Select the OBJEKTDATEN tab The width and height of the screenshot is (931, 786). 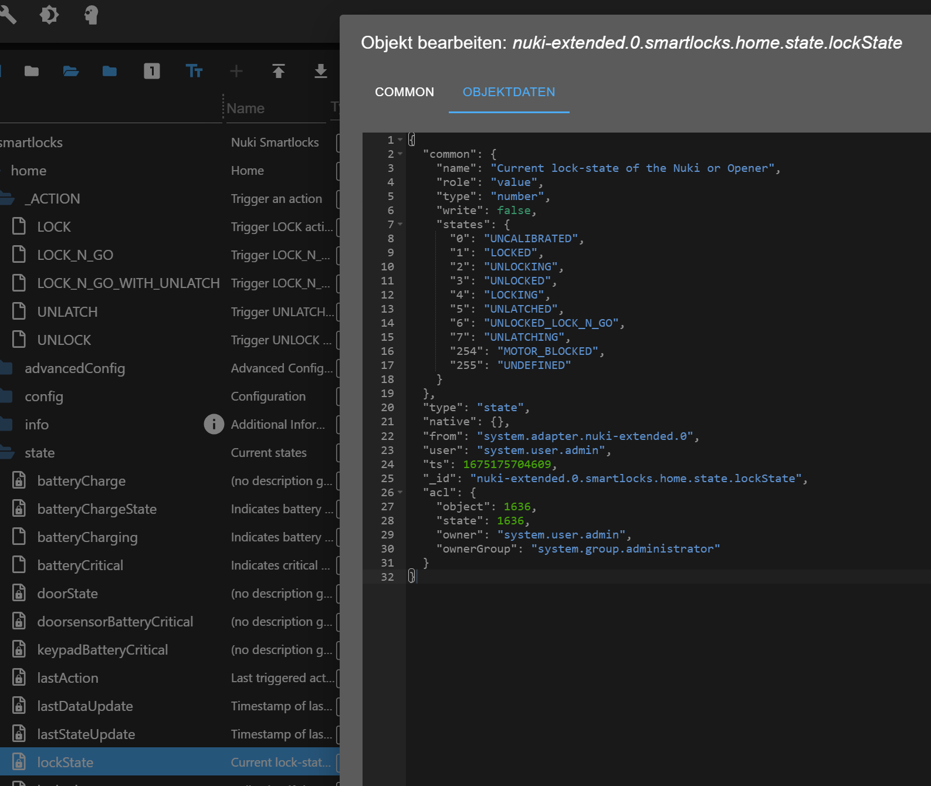click(509, 92)
